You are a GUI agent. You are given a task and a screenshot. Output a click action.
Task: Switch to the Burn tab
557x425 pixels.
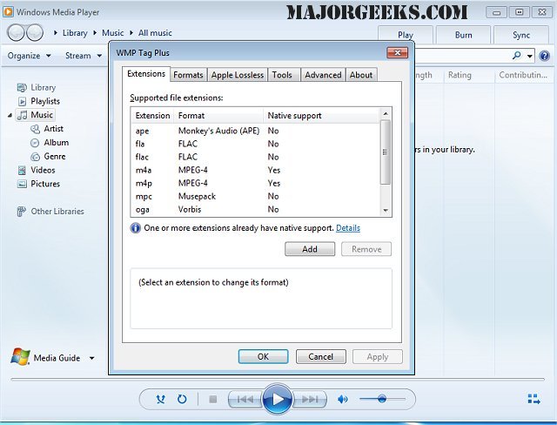coord(463,35)
